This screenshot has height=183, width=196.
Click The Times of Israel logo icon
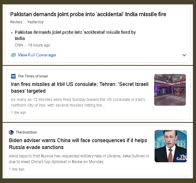click(x=13, y=76)
